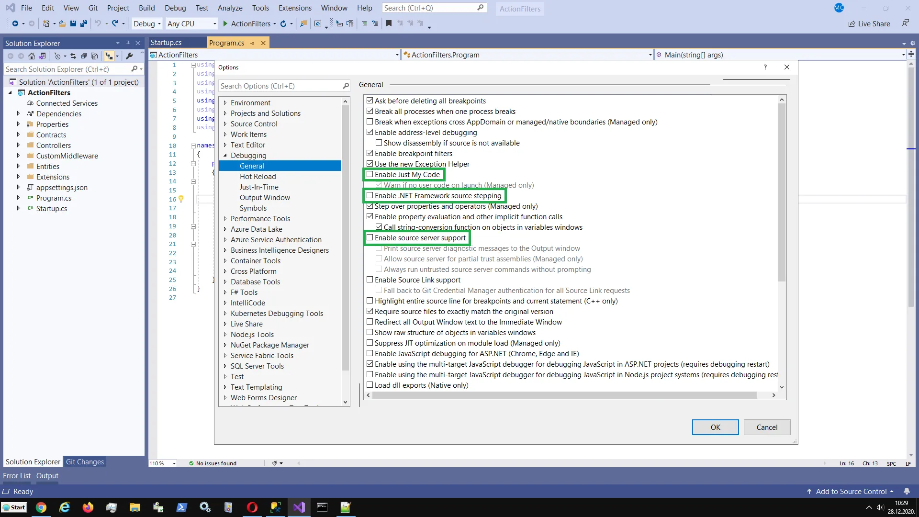Open the Debug configuration dropdown

(x=147, y=23)
